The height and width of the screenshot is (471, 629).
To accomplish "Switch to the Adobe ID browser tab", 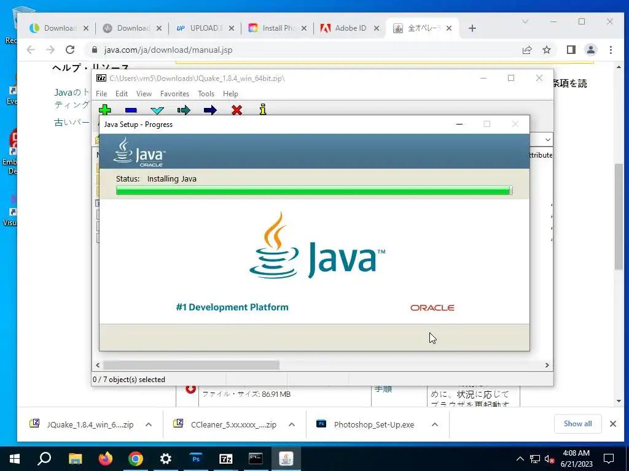I will 351,28.
